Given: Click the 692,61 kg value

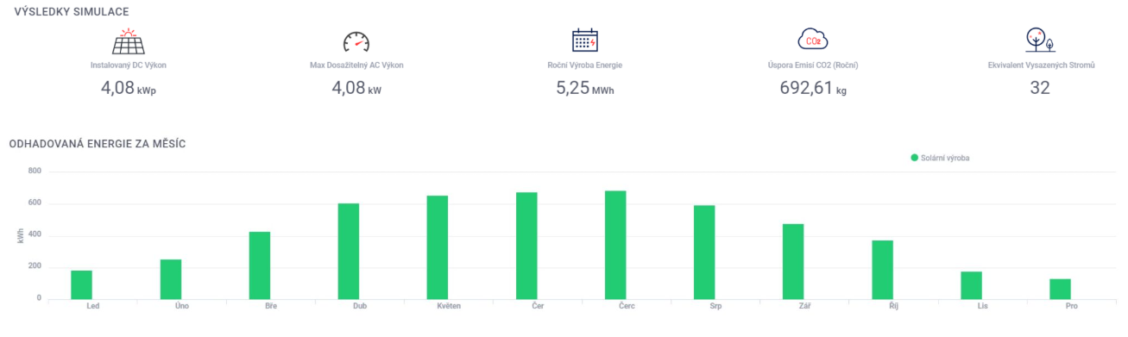Looking at the screenshot, I should 812,87.
